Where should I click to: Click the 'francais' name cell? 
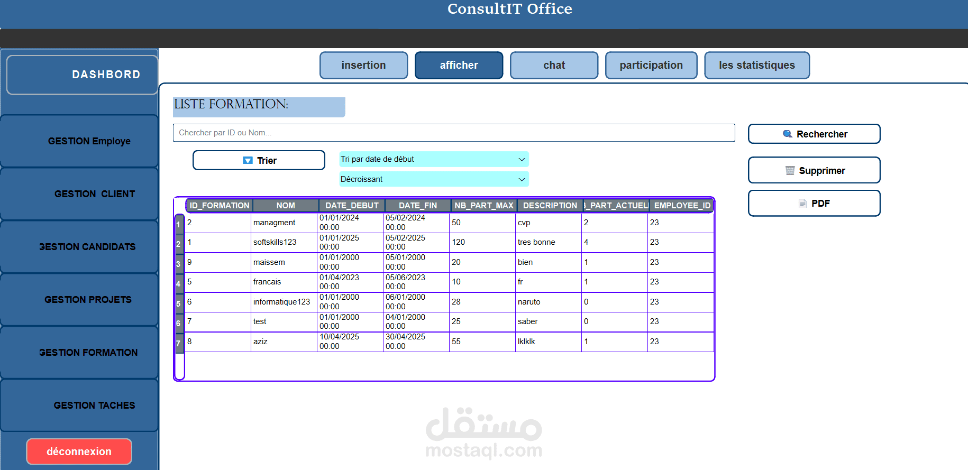point(284,282)
